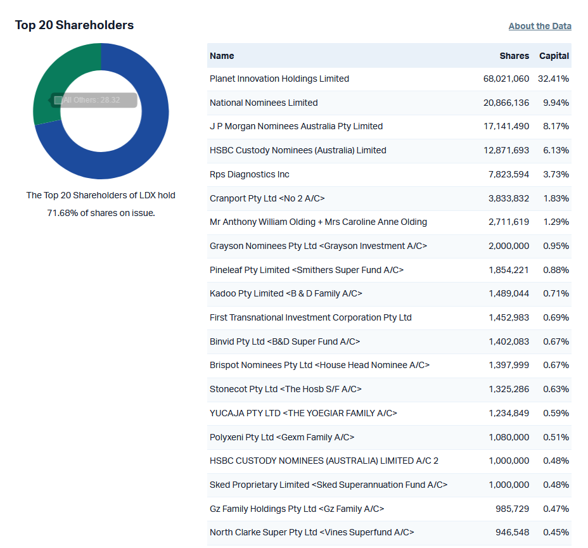Click capital value 8.17%
This screenshot has height=548, width=588.
tap(556, 126)
